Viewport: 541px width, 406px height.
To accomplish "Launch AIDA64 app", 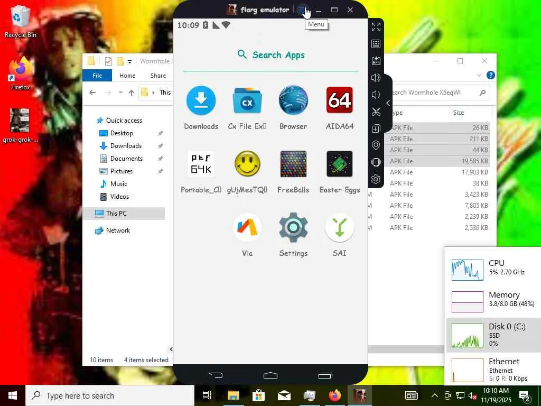I will (x=340, y=100).
